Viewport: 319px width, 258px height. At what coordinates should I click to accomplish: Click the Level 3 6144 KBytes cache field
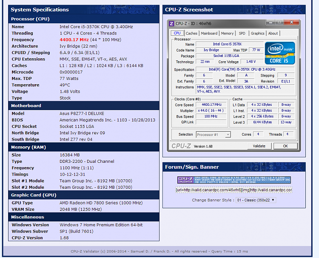pos(262,122)
